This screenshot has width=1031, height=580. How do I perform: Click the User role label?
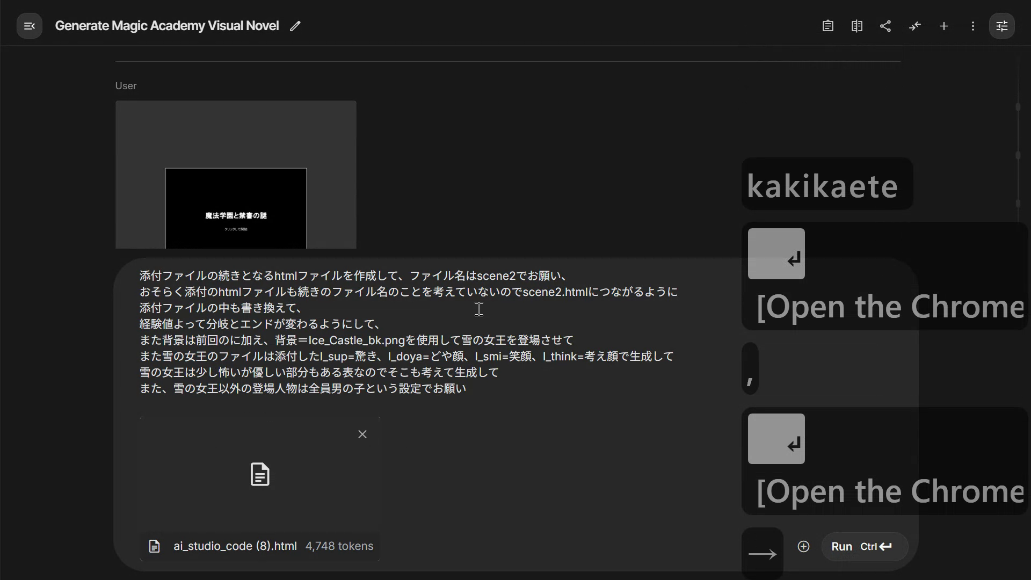click(x=126, y=86)
